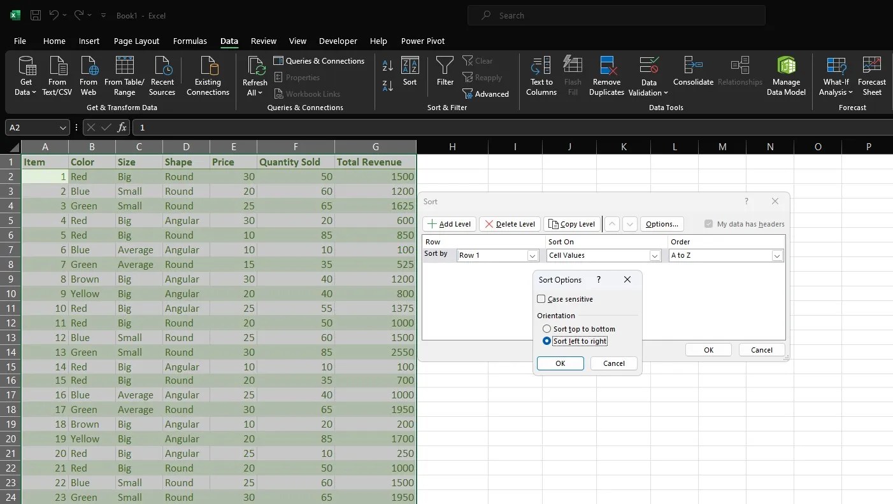
Task: Switch to the Formulas ribbon tab
Action: 190,41
